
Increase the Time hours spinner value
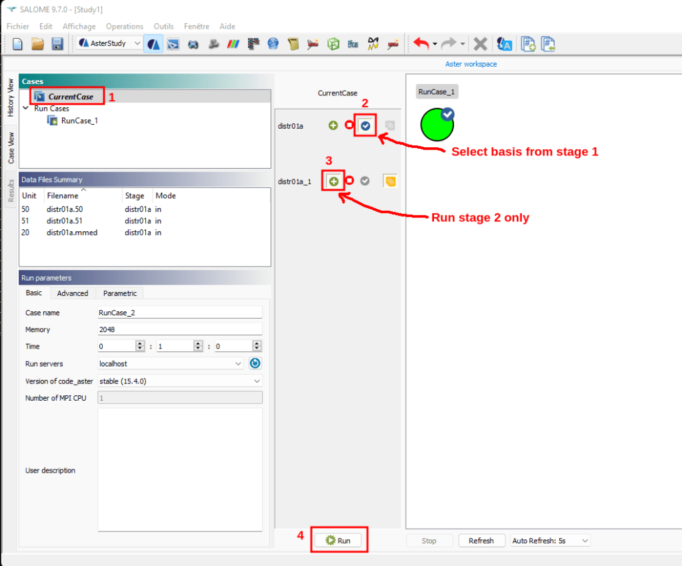click(140, 343)
